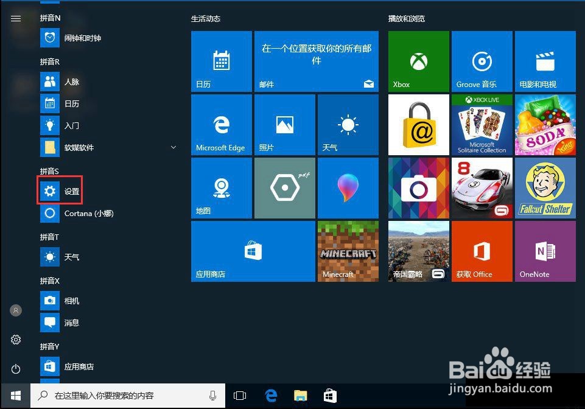Viewport: 585px width, 409px height.
Task: Expand 软媒软件 folder chevron
Action: click(173, 147)
